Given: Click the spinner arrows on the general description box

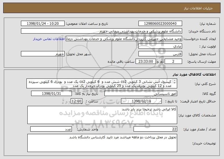Looking at the screenshot, I should (x=175, y=82).
